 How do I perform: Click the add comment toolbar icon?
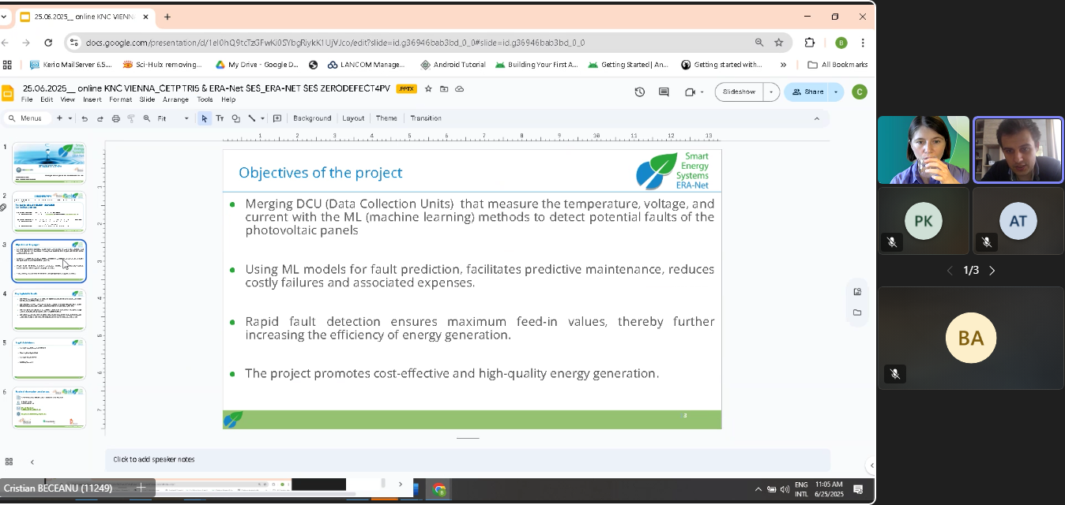[277, 118]
